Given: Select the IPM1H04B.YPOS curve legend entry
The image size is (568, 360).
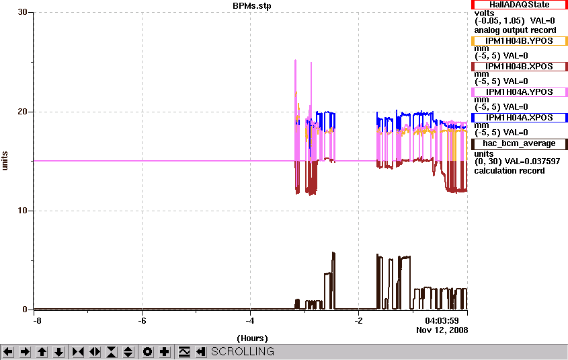Looking at the screenshot, I should pos(520,41).
